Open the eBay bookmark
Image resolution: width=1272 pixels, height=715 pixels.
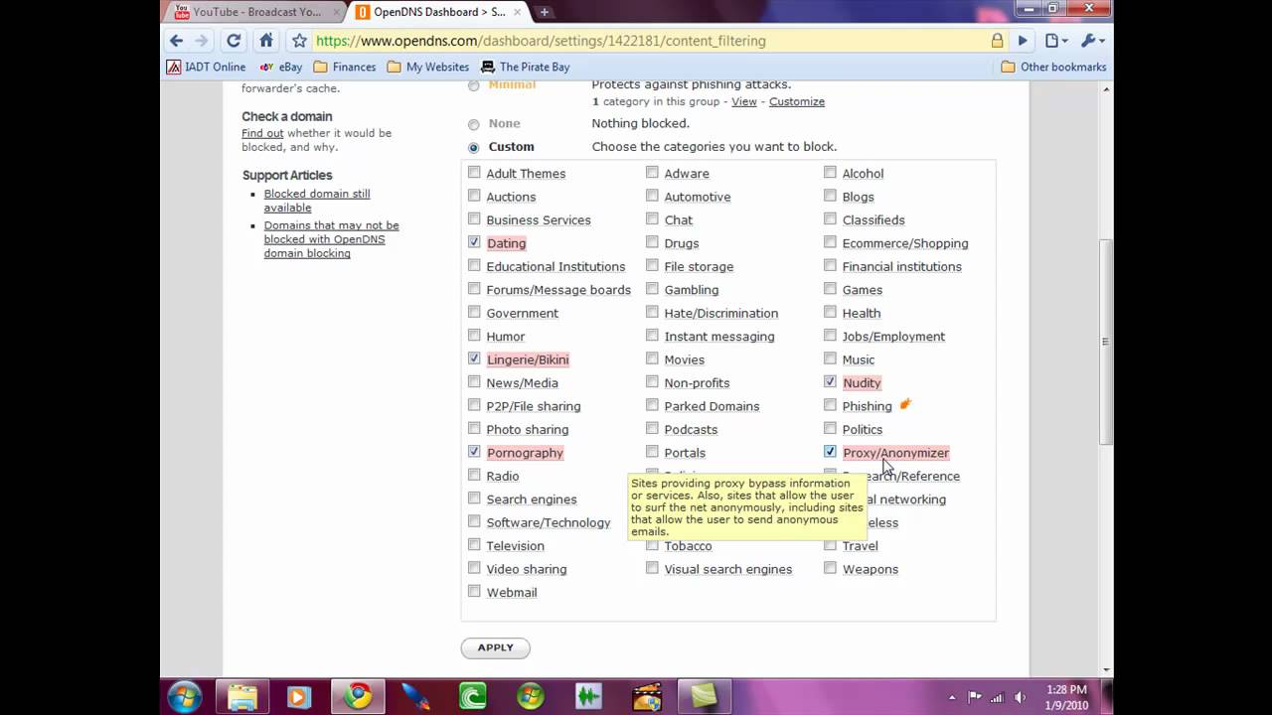coord(280,67)
